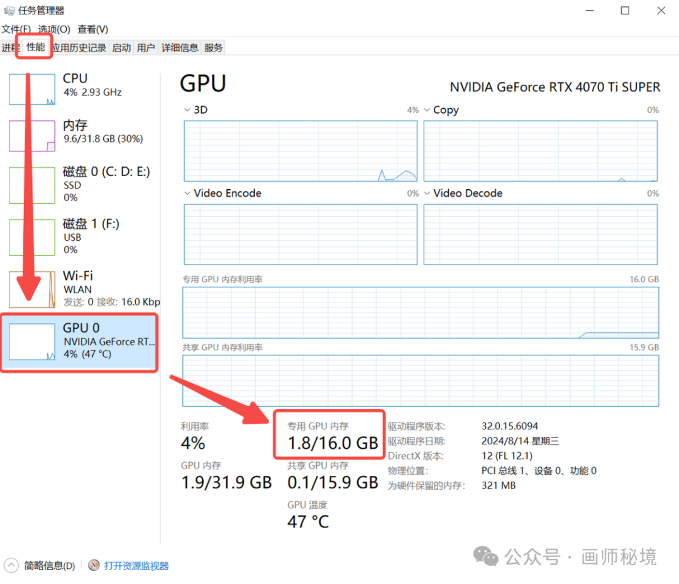Open the 选项(O) menu
The height and width of the screenshot is (584, 679).
click(x=54, y=29)
